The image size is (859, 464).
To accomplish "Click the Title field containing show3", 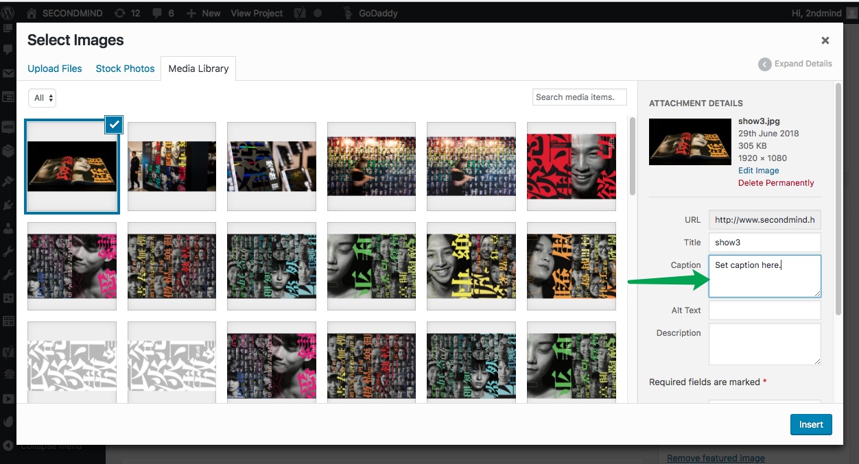I will (764, 242).
